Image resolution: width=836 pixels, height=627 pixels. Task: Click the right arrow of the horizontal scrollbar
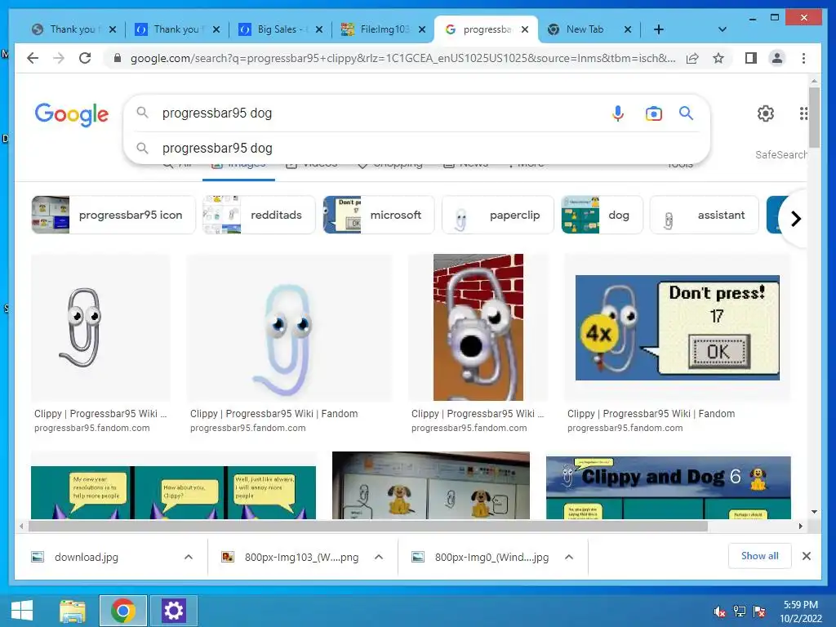(800, 527)
